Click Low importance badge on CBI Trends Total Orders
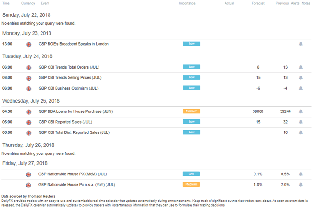This screenshot has width=317, height=208. coord(191,67)
